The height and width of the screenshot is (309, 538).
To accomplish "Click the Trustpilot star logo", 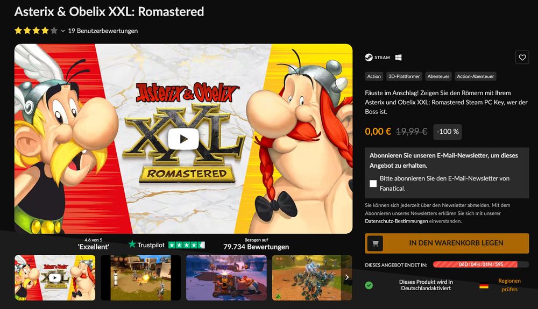I will click(132, 245).
